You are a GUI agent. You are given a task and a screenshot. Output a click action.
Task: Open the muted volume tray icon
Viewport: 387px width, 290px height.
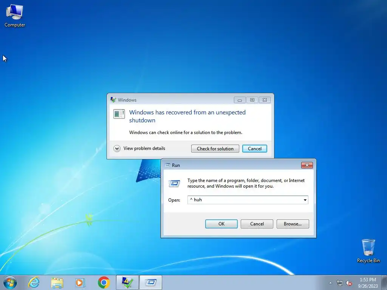coord(349,283)
